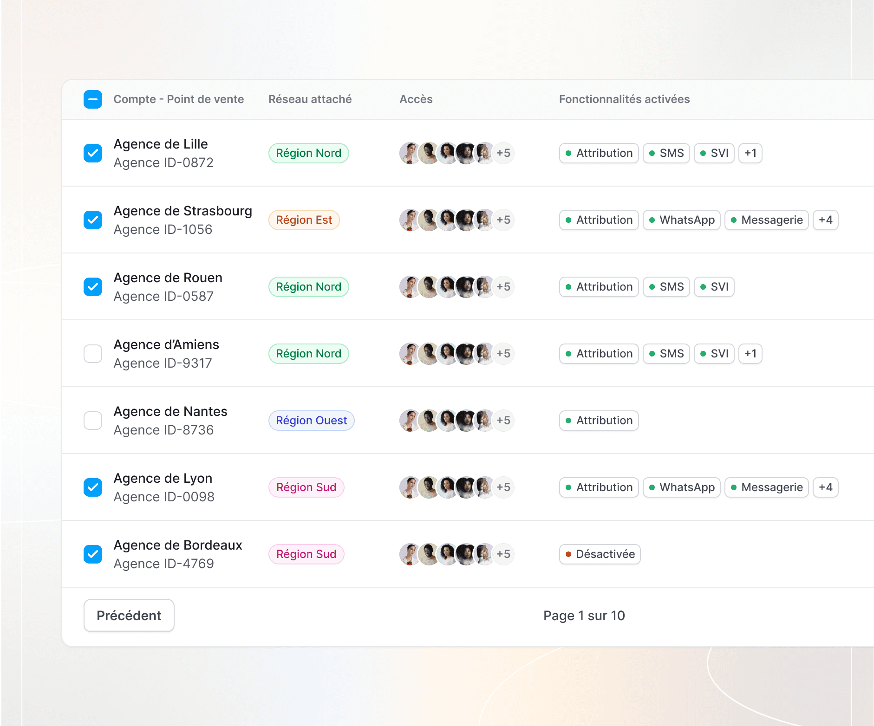
Task: Click the SVI tag in Rouen row
Action: click(714, 287)
